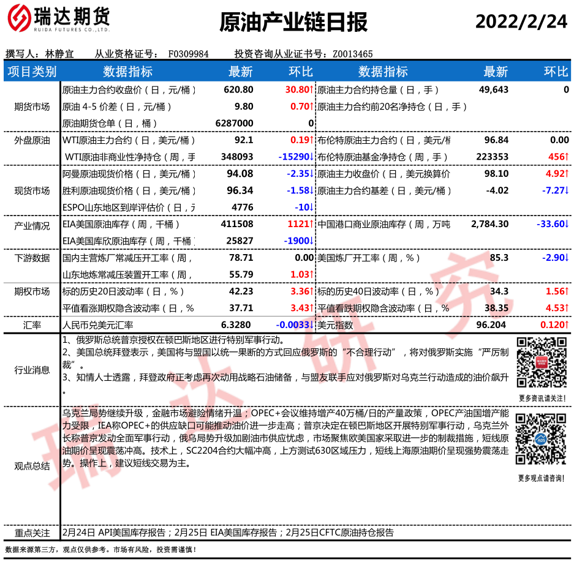Select the 产业情况 category cell
The image size is (574, 562).
pos(32,225)
